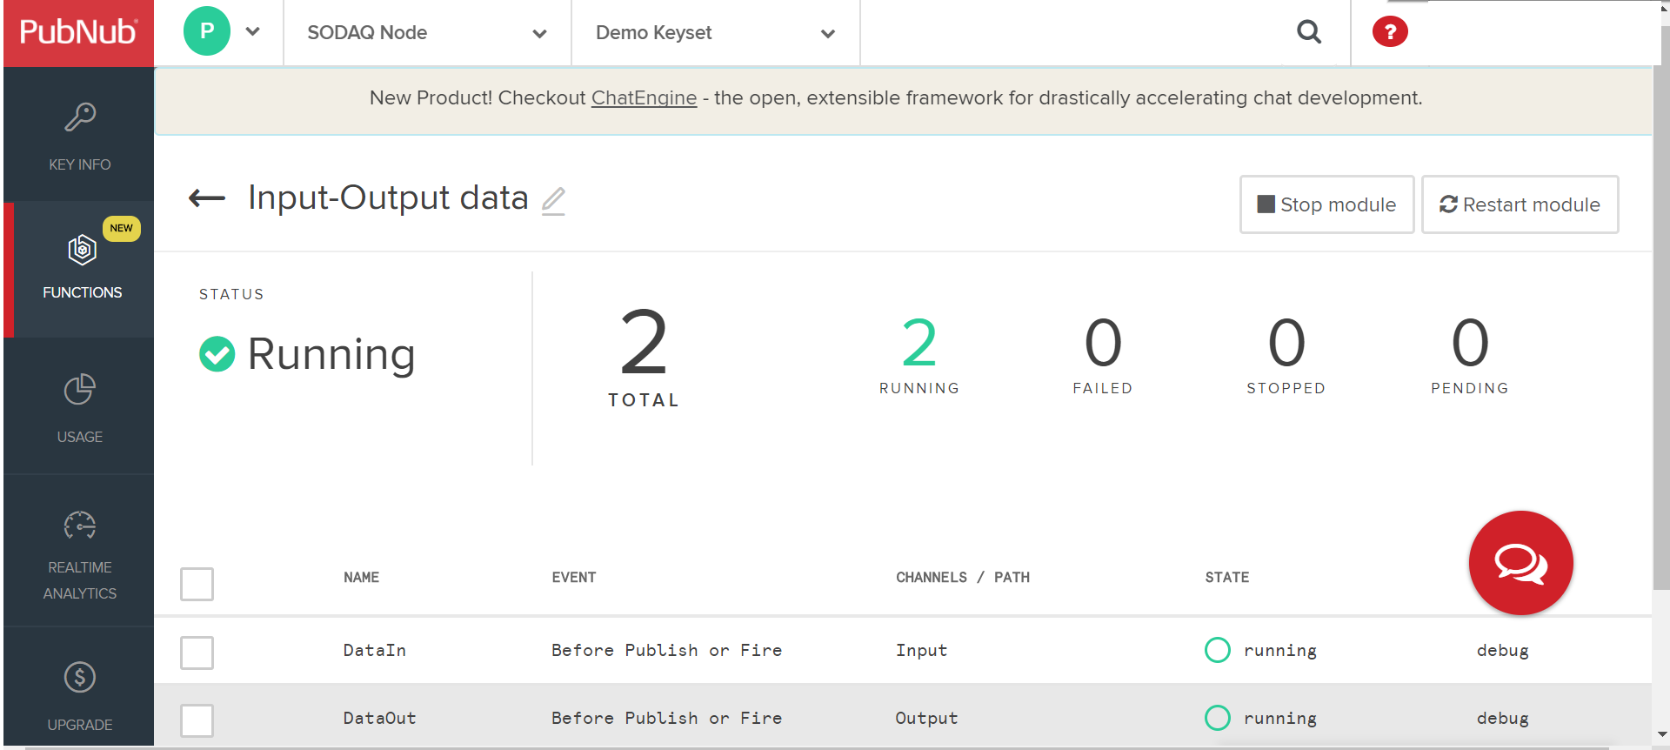Click the RUNNING count of 2
Screen dimensions: 1670x750
(919, 343)
